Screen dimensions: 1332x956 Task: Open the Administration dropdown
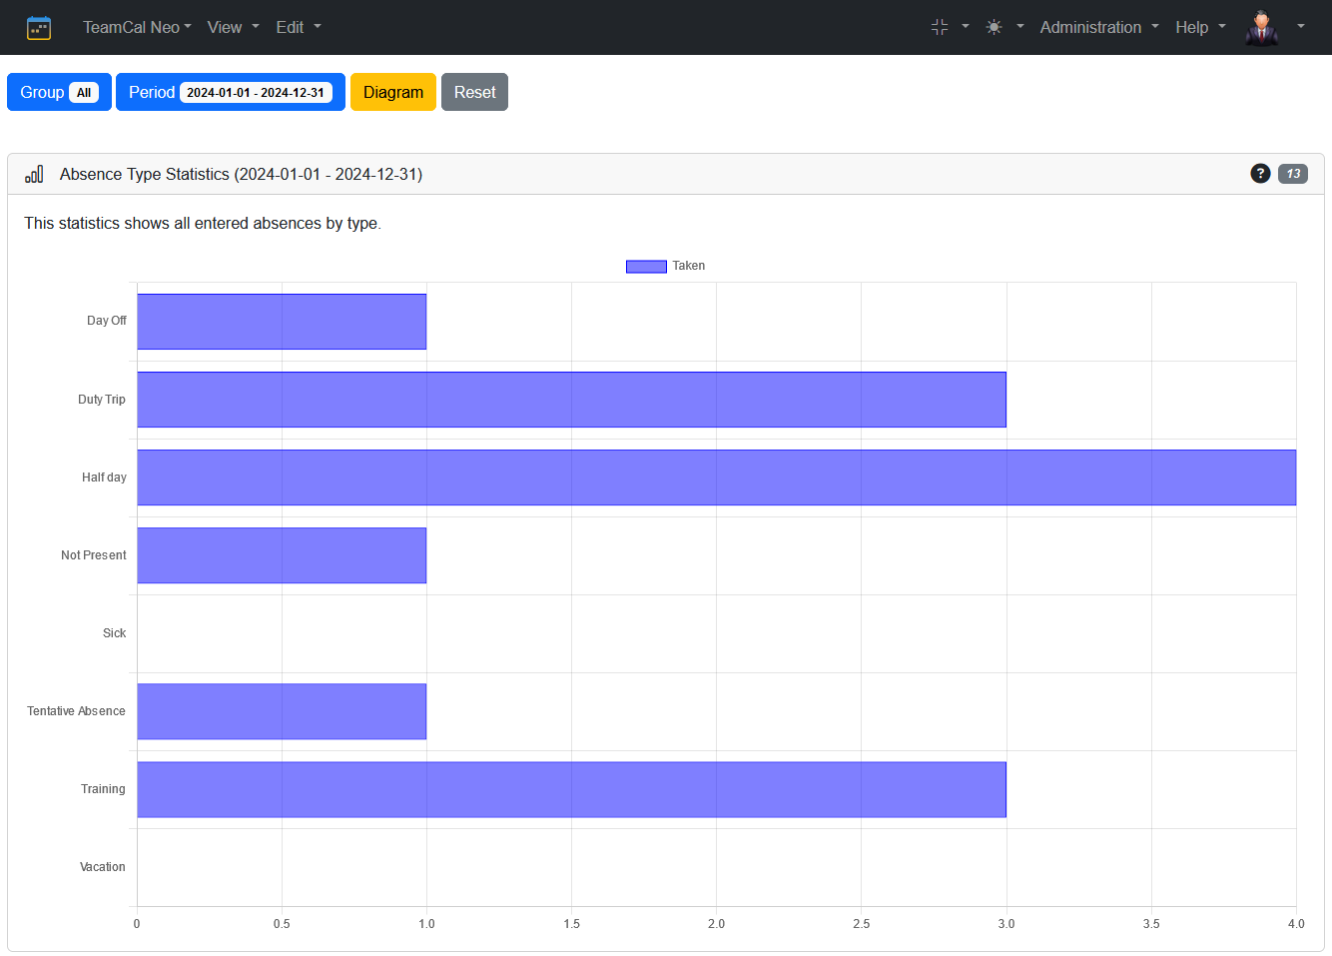tap(1098, 27)
